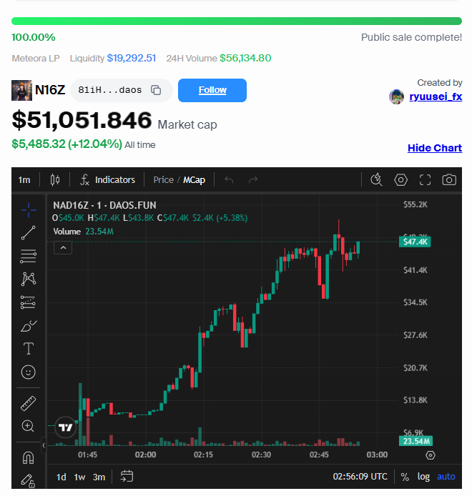Open the forecasting and measurement tools
The height and width of the screenshot is (496, 472).
29,302
